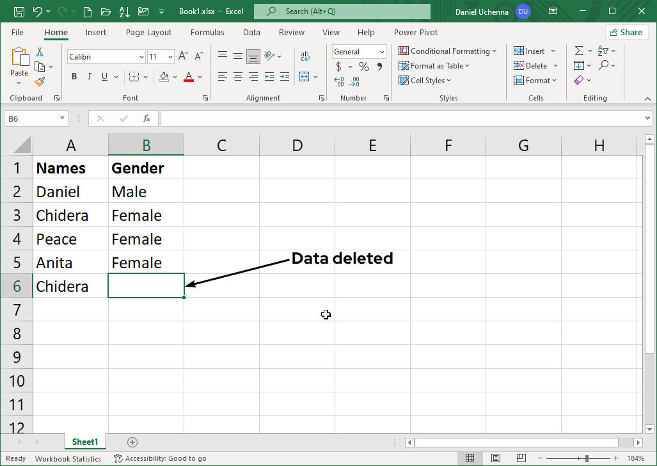Click the Format Painter brush icon
The width and height of the screenshot is (657, 466).
tap(40, 81)
